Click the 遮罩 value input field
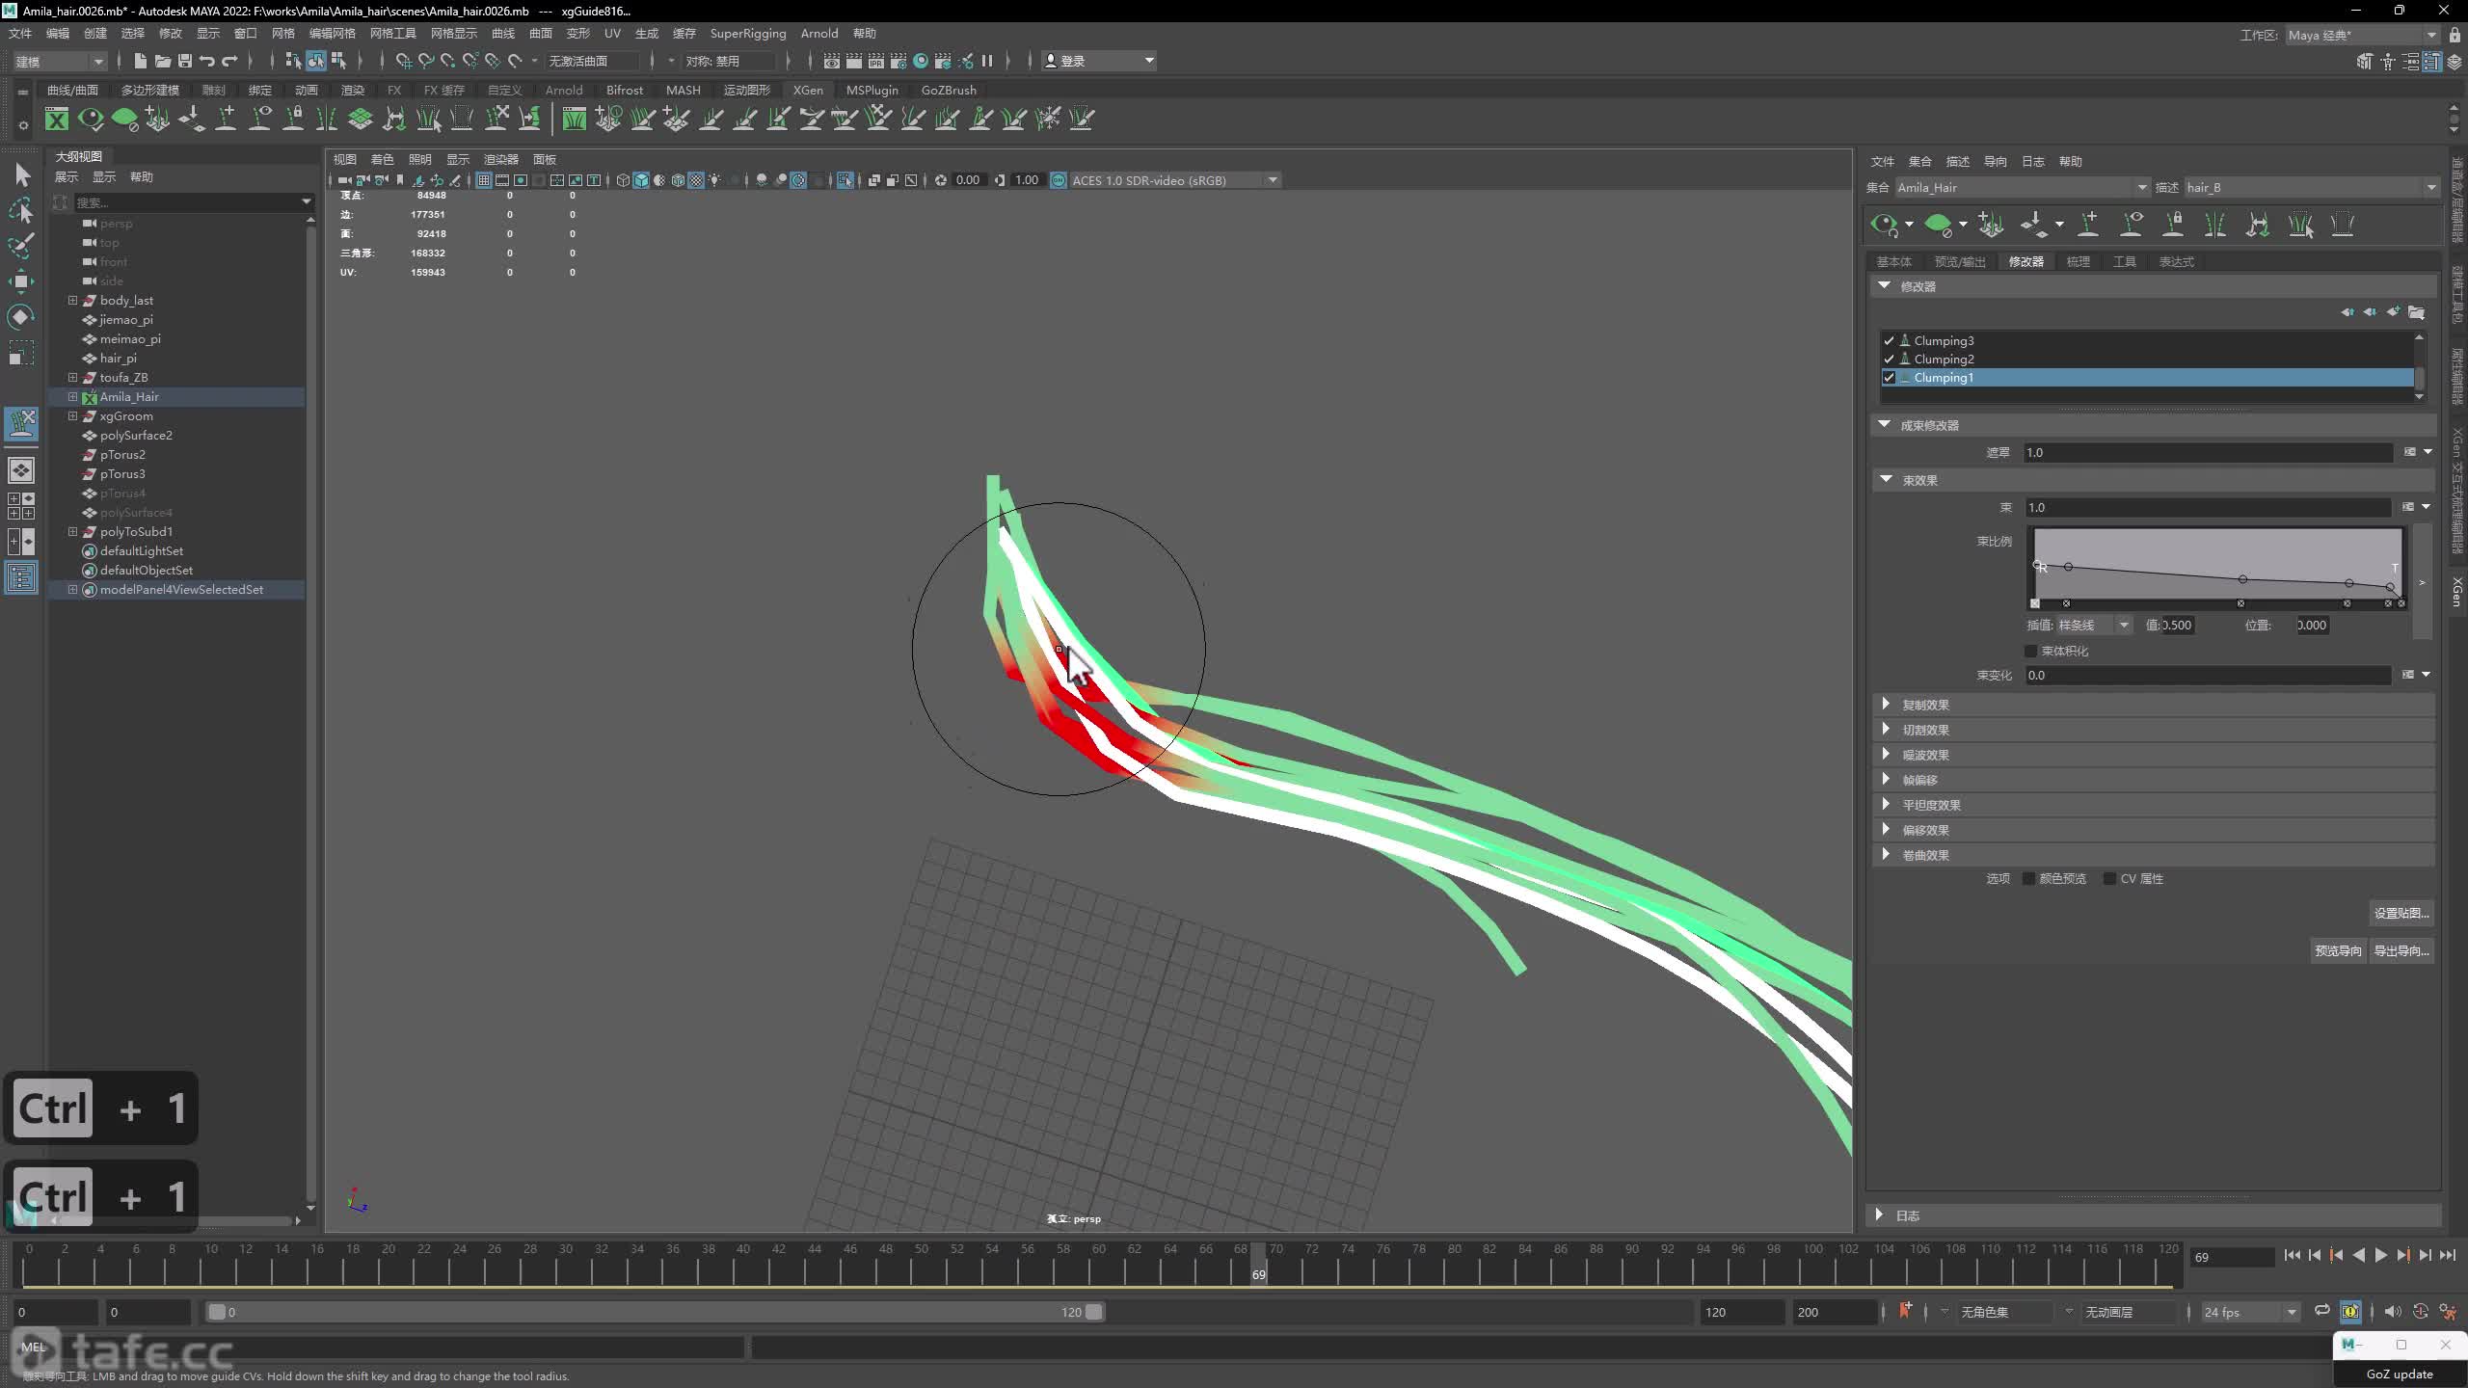Image resolution: width=2468 pixels, height=1388 pixels. [2208, 453]
